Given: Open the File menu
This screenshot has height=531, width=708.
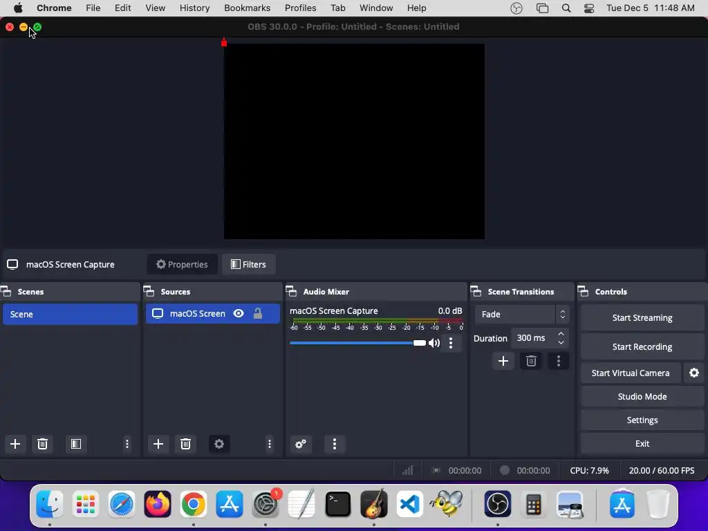Looking at the screenshot, I should pos(93,8).
